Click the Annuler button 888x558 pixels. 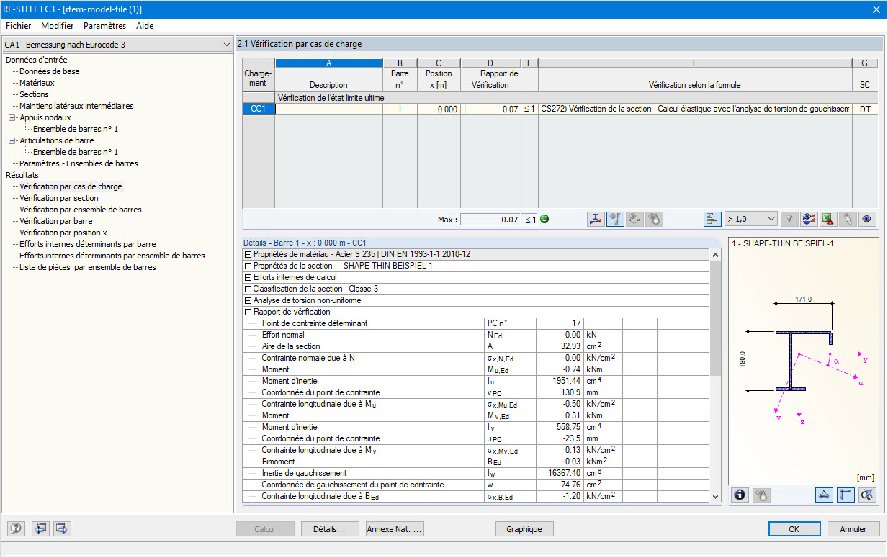click(853, 529)
